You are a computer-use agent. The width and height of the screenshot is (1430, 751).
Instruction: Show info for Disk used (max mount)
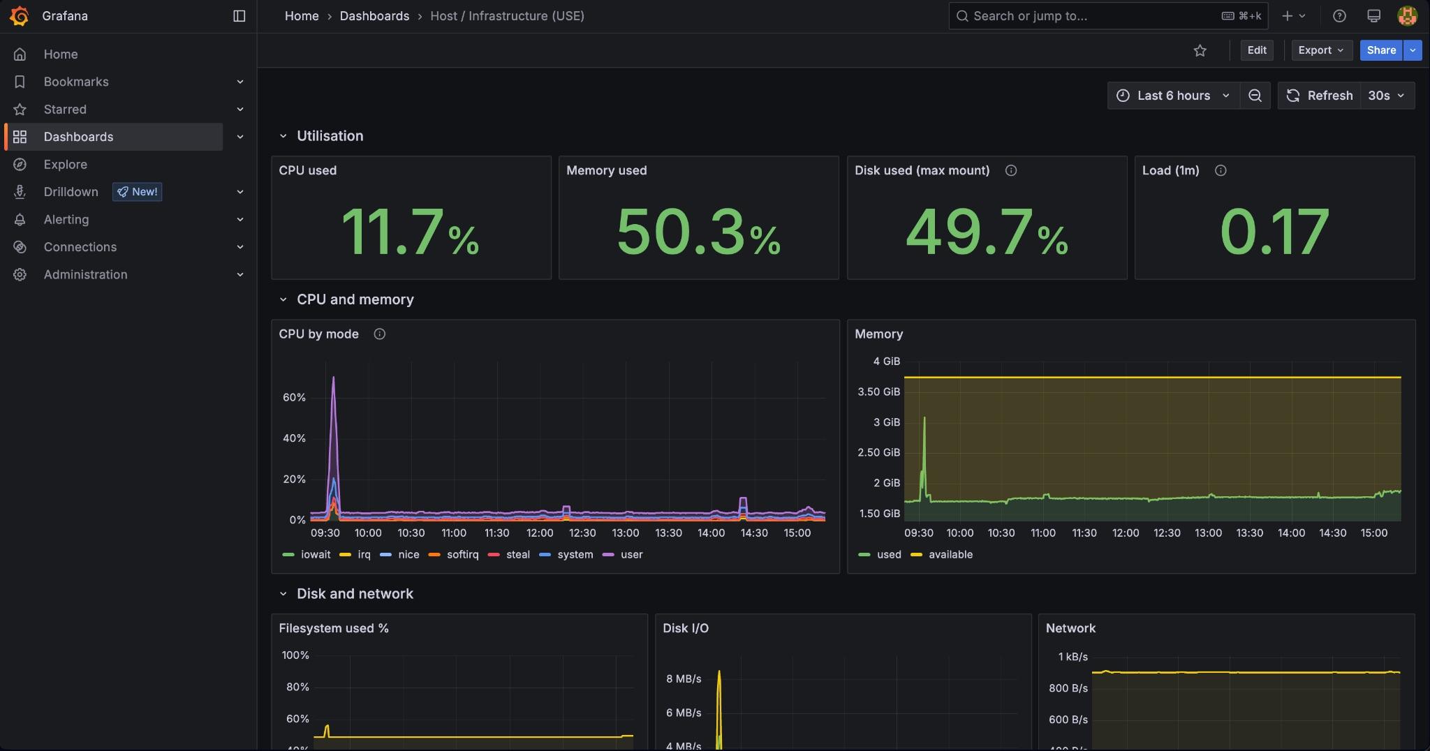click(1010, 170)
